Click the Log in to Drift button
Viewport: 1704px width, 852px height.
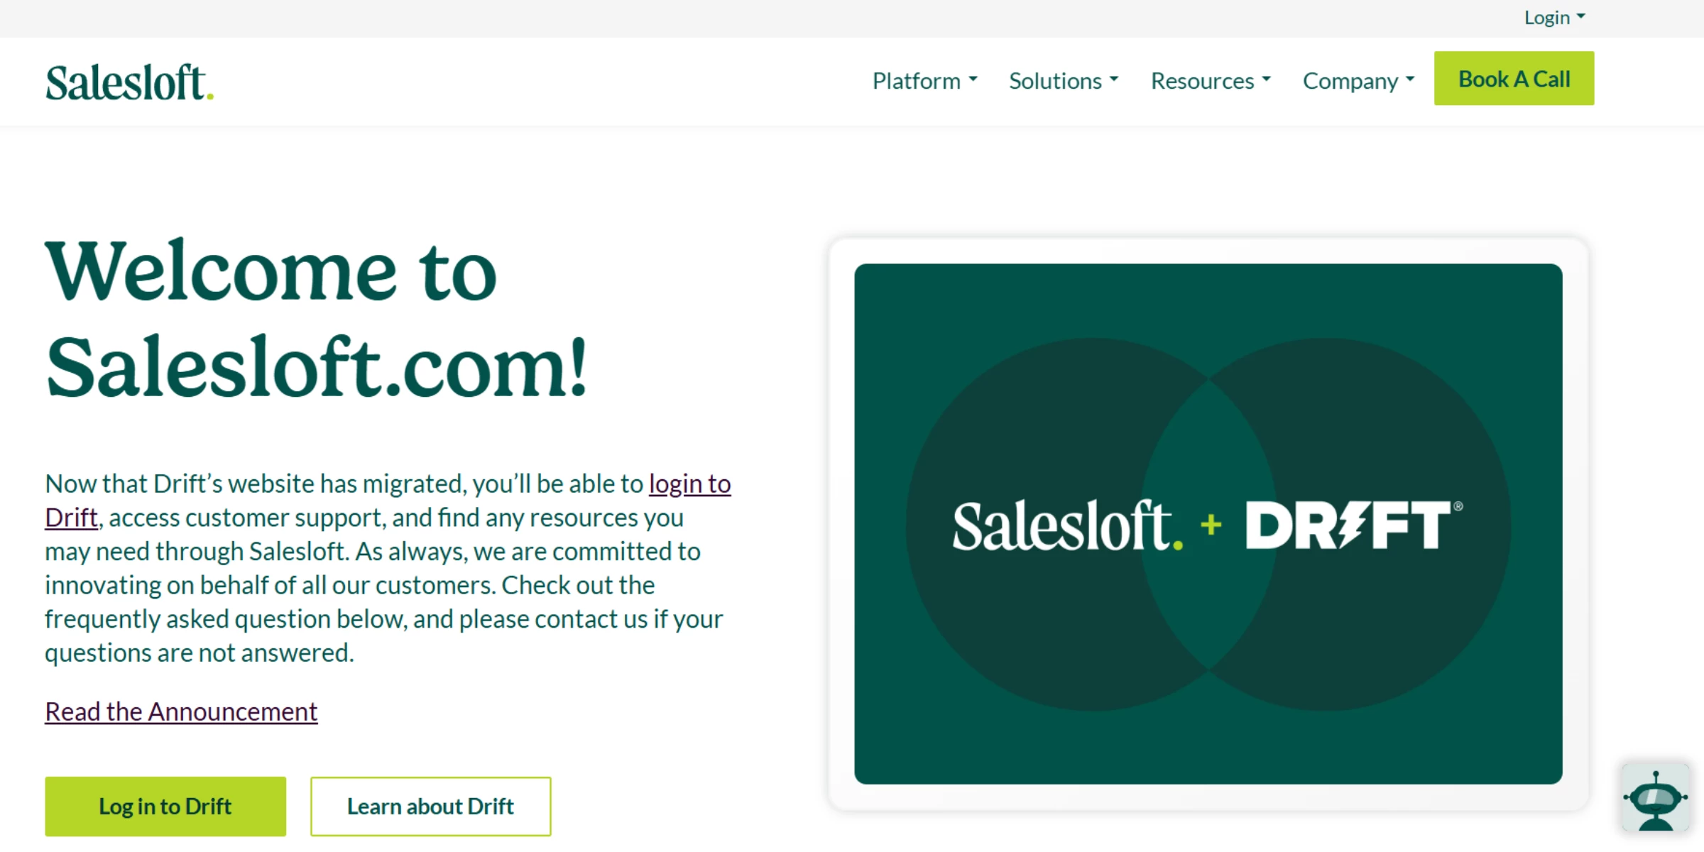pos(165,807)
